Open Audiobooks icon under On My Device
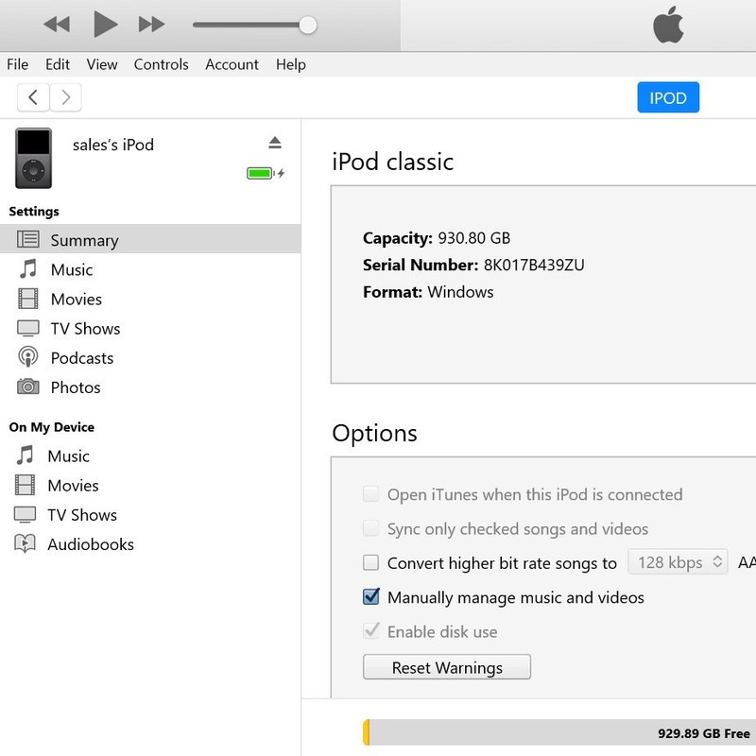 coord(26,543)
